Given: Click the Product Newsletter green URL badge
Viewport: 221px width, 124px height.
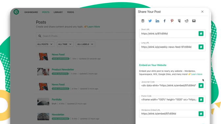Looking at the screenshot, I should point(60,74).
